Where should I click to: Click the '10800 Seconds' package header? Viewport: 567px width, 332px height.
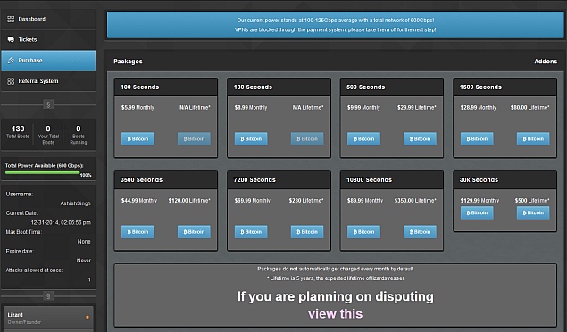392,180
